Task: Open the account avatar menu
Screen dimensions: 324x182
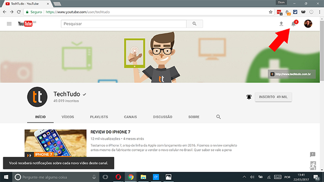Action: (x=308, y=24)
